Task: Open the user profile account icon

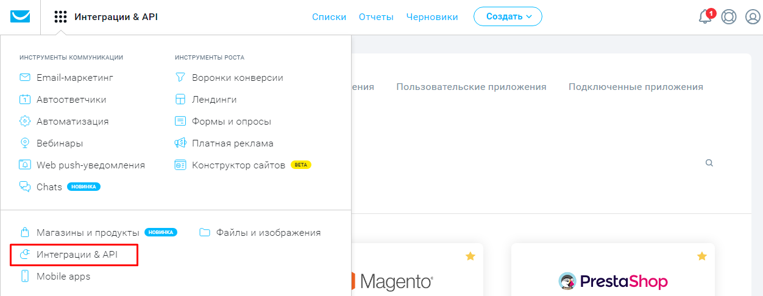Action: tap(753, 17)
